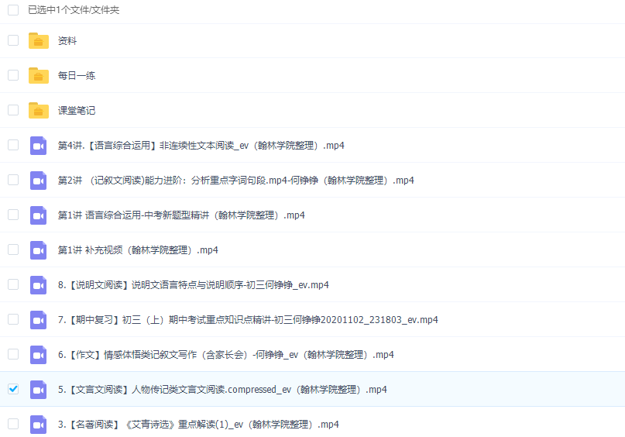Uncheck the 5.文言文阅读 file checkbox
The image size is (625, 437).
pyautogui.click(x=13, y=389)
